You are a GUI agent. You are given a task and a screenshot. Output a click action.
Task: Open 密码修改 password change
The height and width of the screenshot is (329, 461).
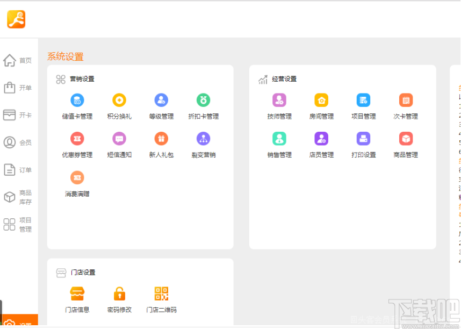pyautogui.click(x=119, y=299)
